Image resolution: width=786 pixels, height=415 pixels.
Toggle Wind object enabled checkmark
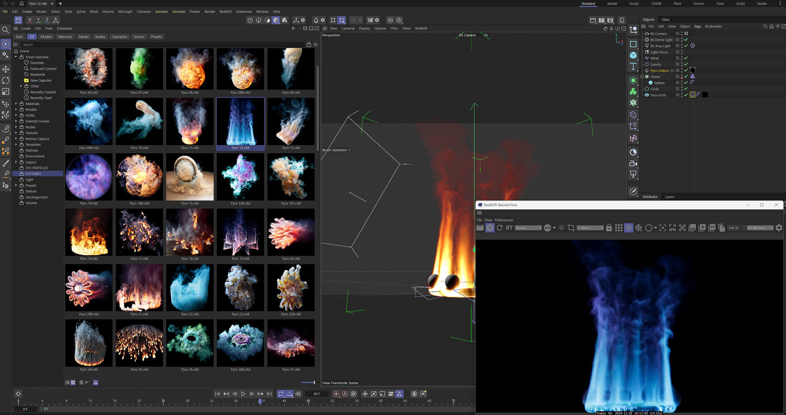(686, 58)
